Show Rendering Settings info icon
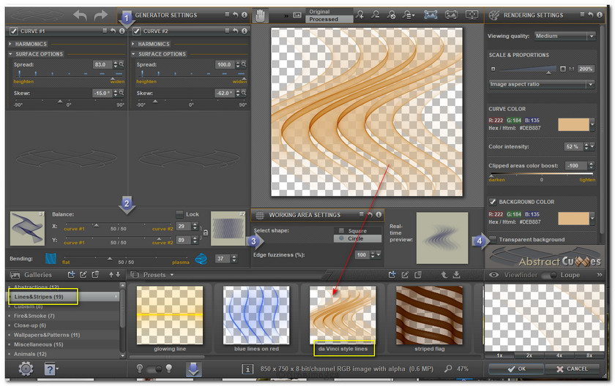Screen dimensions: 615x386 [600, 15]
